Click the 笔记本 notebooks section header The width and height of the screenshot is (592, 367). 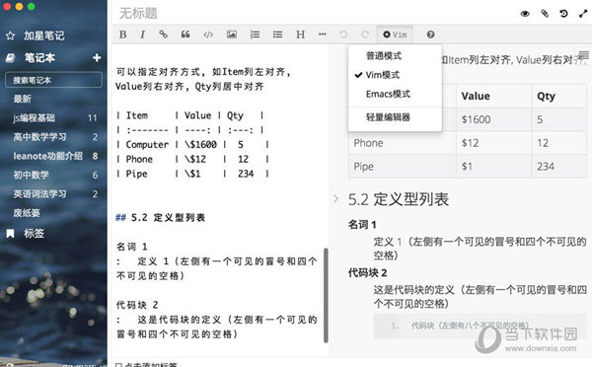coord(39,58)
